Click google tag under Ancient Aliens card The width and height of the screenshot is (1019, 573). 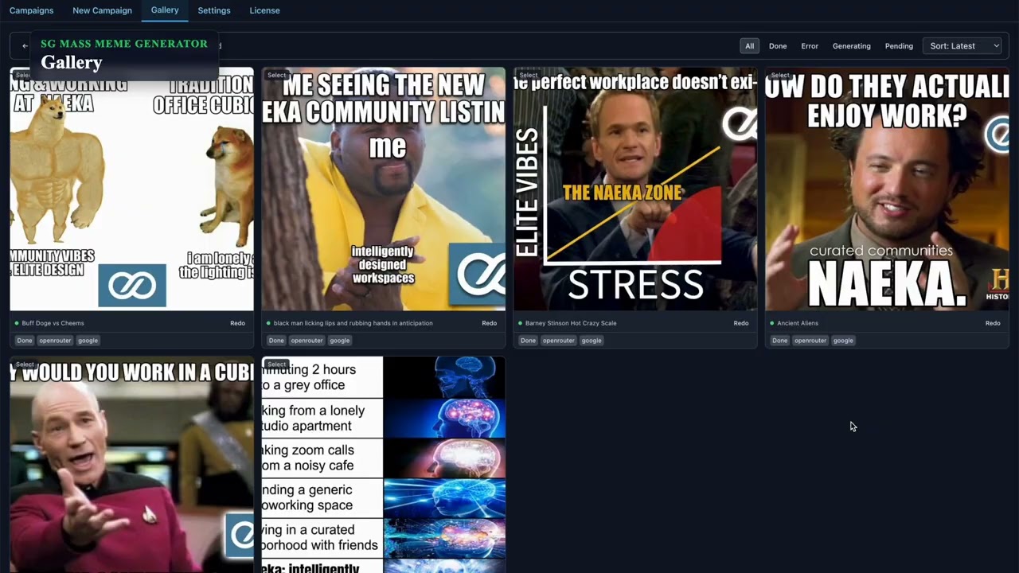(x=842, y=341)
